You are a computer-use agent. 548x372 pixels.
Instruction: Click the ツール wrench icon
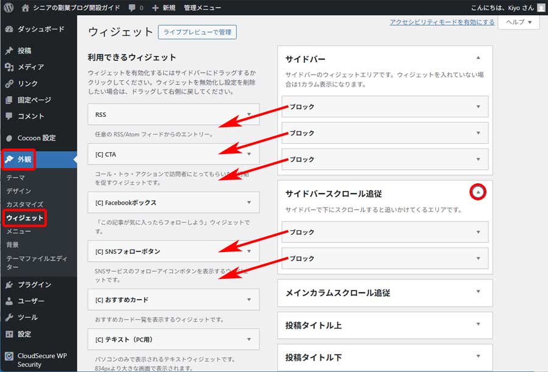pos(9,317)
